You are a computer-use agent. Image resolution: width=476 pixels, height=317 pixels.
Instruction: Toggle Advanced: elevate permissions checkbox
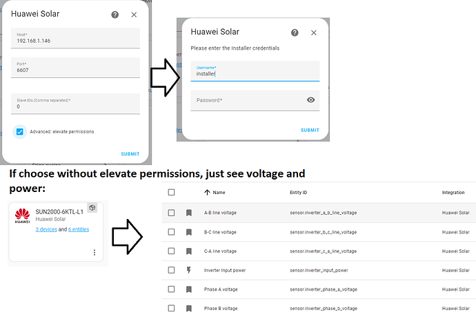tap(20, 132)
